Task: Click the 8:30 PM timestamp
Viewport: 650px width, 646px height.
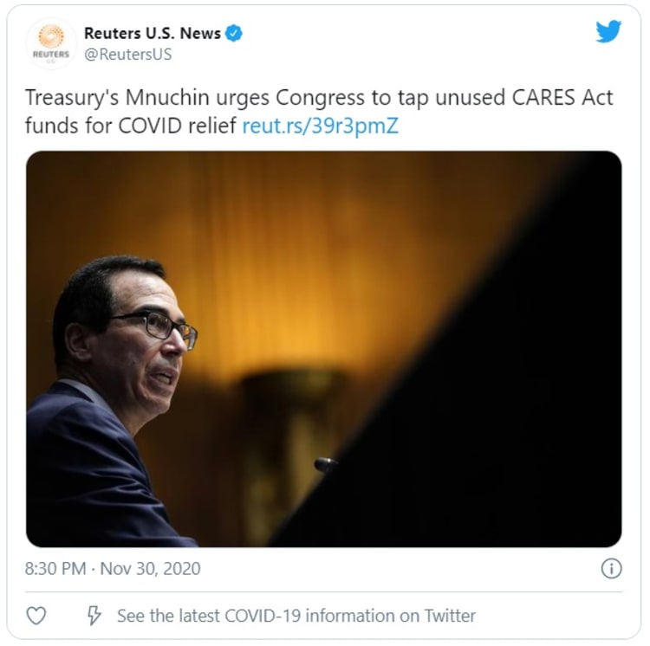Action: (x=55, y=569)
